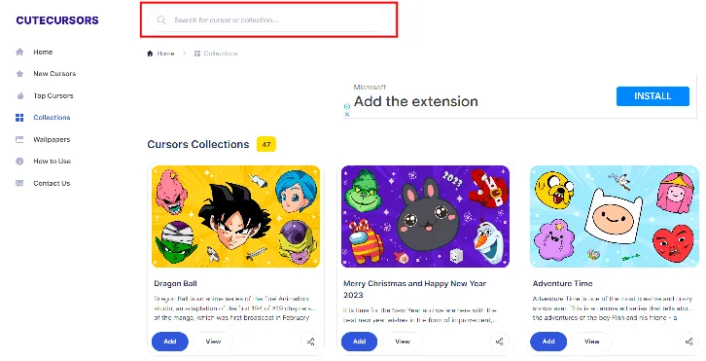Close the Microsoft ad banner
The image size is (706, 361).
point(347,115)
